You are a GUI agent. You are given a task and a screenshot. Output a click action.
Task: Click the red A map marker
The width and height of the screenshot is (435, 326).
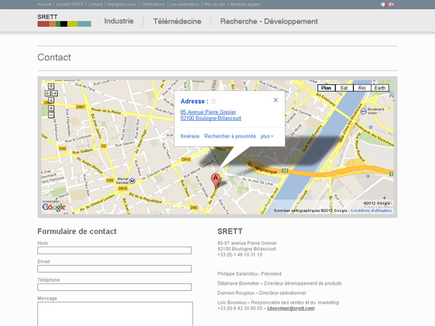(215, 180)
